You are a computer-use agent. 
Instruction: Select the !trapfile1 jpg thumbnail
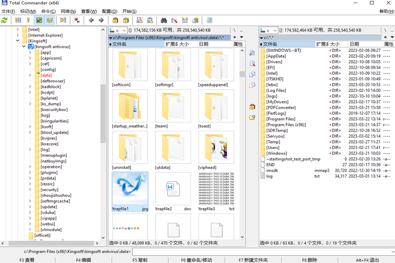130,192
